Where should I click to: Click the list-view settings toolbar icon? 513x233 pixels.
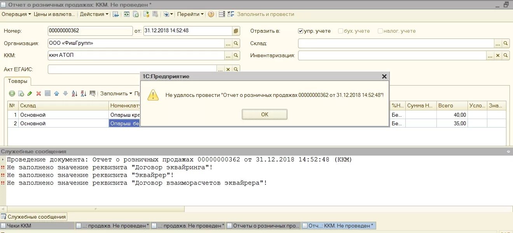[222, 14]
